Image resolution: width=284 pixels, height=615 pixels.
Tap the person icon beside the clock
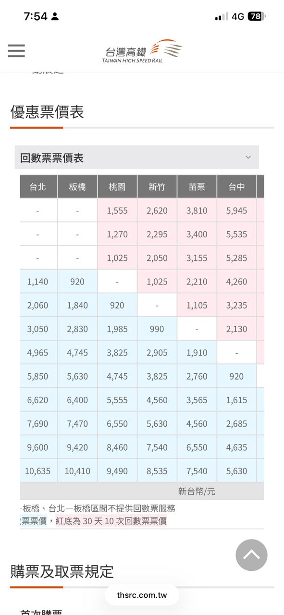55,17
